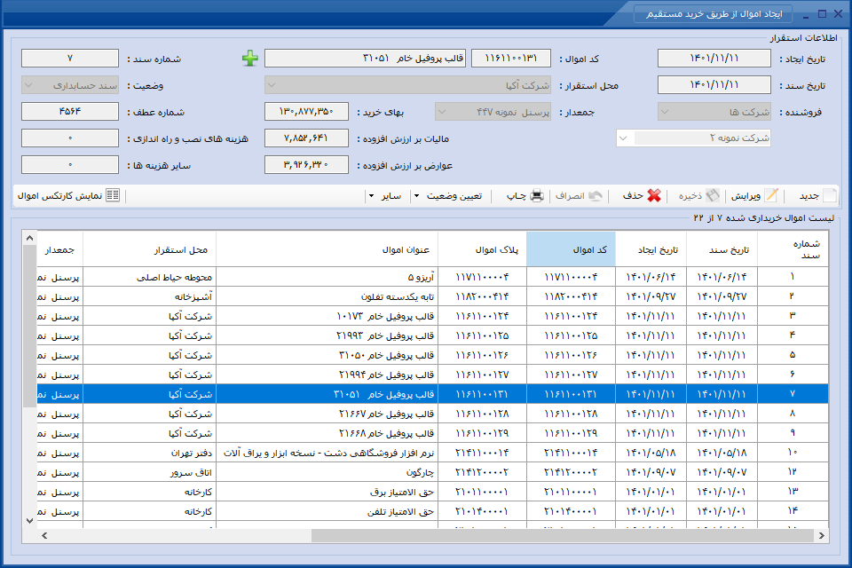Click the horizontal scrollbar left arrow
Viewport: 852px width, 568px height.
point(44,535)
